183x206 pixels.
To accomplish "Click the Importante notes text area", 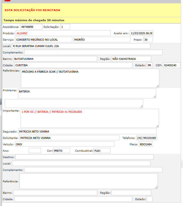I will coord(90,118).
